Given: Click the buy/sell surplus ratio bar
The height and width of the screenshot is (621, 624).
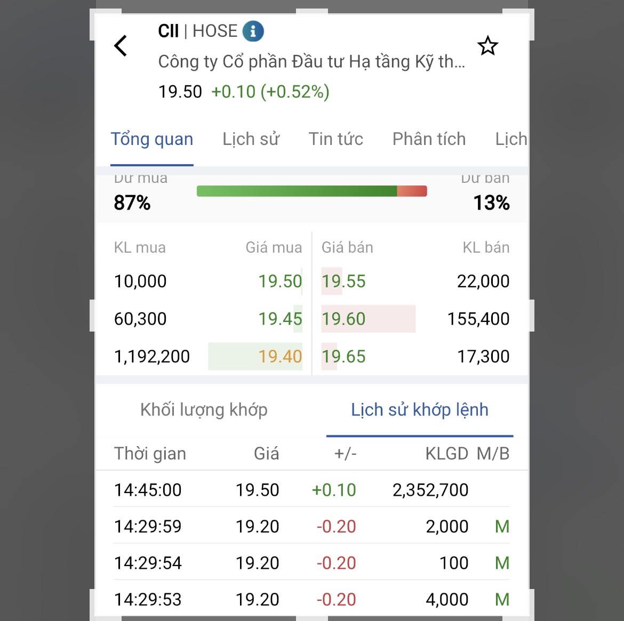Looking at the screenshot, I should click(311, 191).
